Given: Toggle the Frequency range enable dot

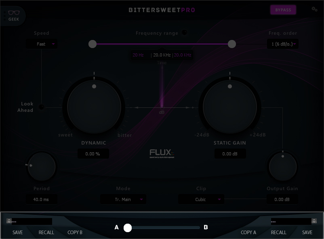Looking at the screenshot, I should click(x=185, y=33).
